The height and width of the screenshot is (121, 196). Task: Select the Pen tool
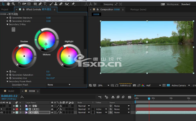(x=40, y=4)
